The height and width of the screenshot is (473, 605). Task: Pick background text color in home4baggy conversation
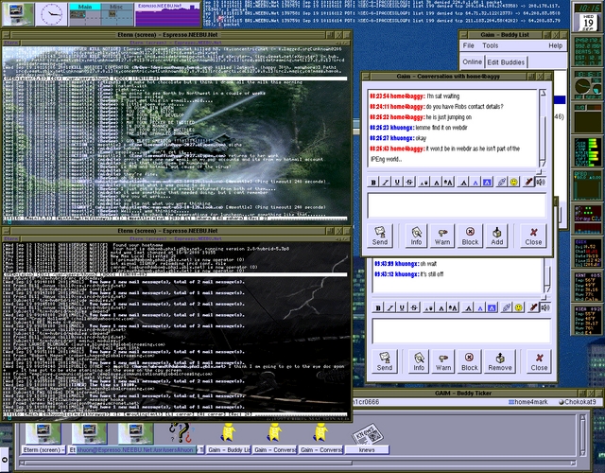pos(488,183)
